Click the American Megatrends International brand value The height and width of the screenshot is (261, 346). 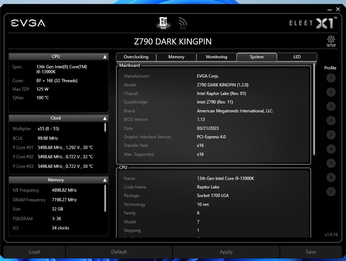(x=235, y=111)
